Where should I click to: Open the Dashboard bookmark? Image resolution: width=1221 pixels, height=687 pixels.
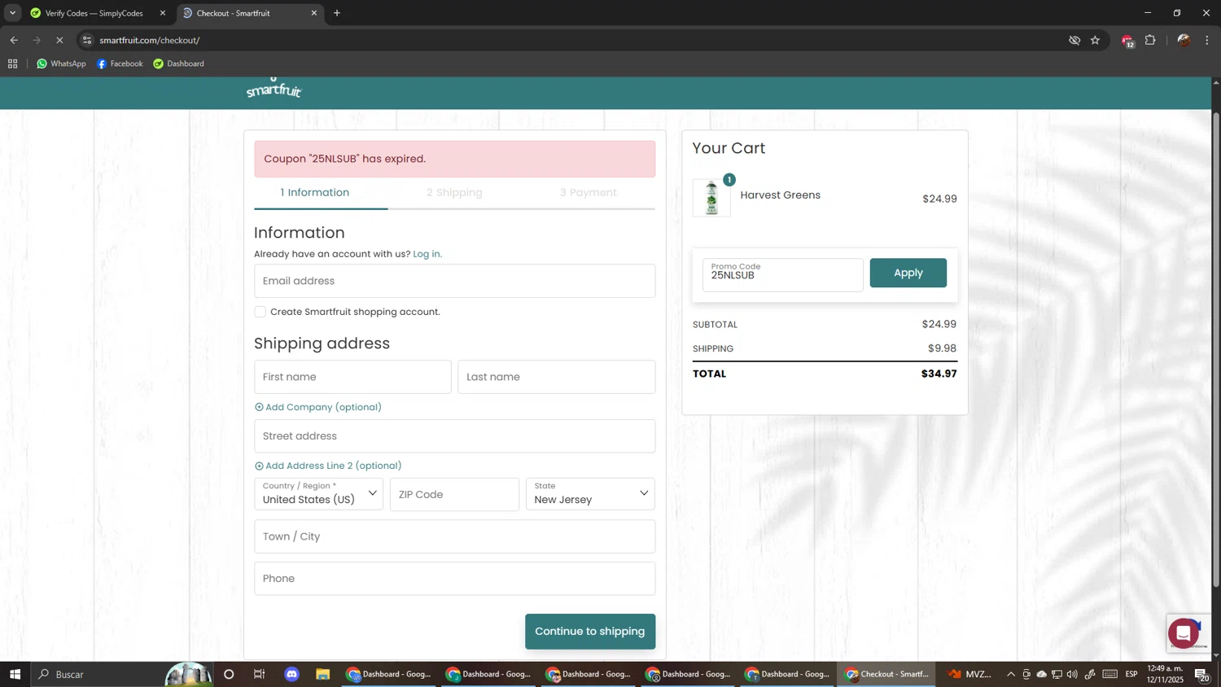click(x=179, y=63)
